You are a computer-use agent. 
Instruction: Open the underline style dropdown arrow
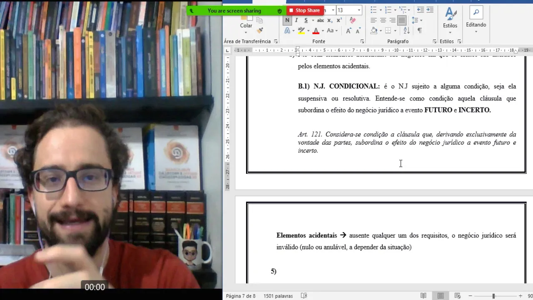(x=312, y=20)
